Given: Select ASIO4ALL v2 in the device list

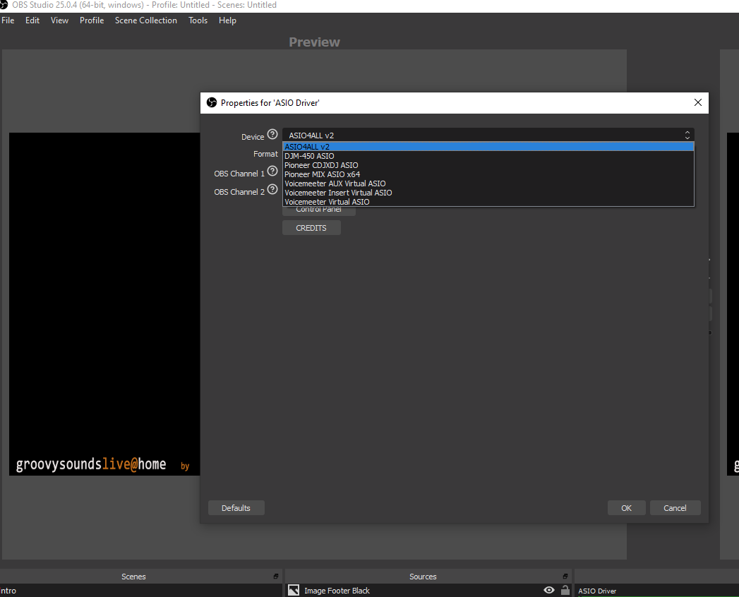Looking at the screenshot, I should pos(488,147).
